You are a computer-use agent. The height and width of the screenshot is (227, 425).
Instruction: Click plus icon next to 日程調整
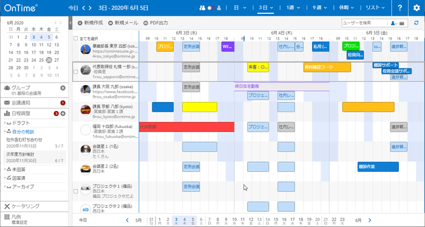click(x=63, y=113)
